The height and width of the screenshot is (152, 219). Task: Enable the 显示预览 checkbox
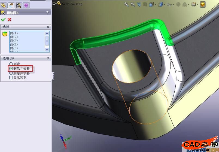point(11,78)
